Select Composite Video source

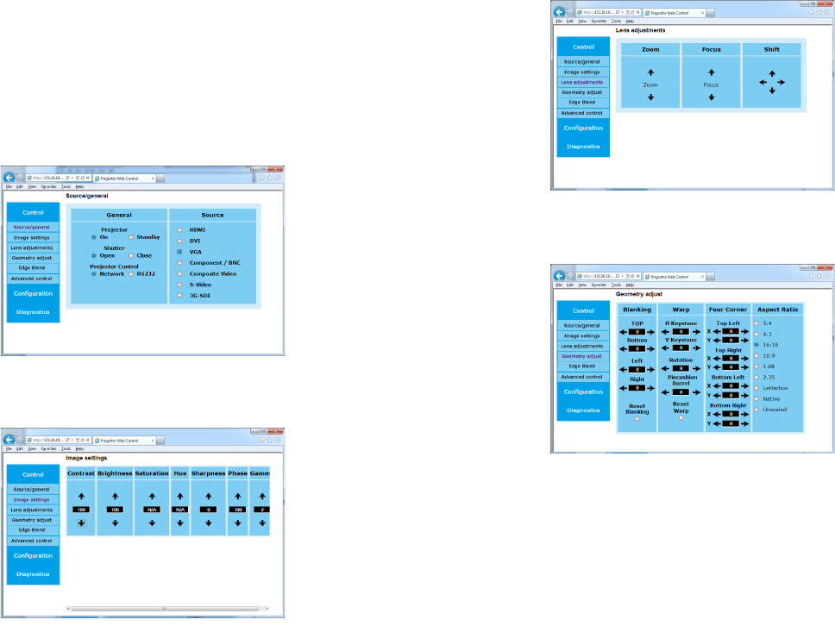click(x=179, y=274)
